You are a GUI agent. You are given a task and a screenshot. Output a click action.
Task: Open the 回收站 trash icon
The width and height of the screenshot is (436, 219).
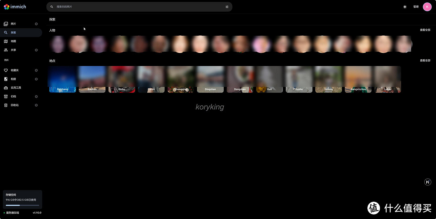(6, 105)
